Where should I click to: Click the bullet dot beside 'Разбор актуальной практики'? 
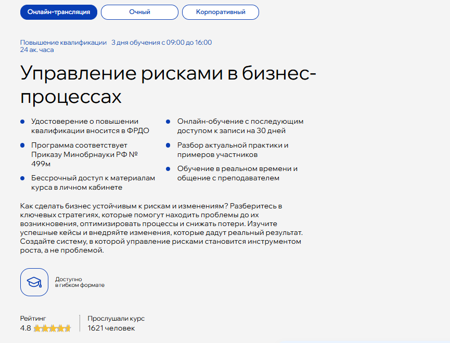tap(168, 146)
